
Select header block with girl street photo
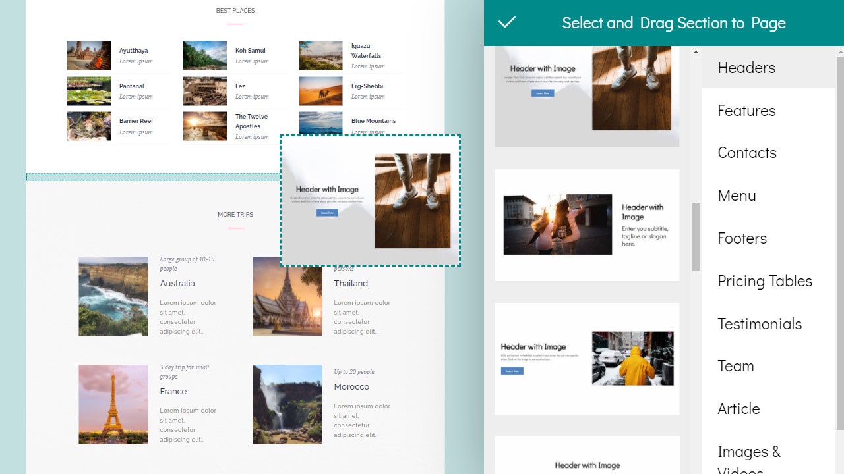(587, 225)
